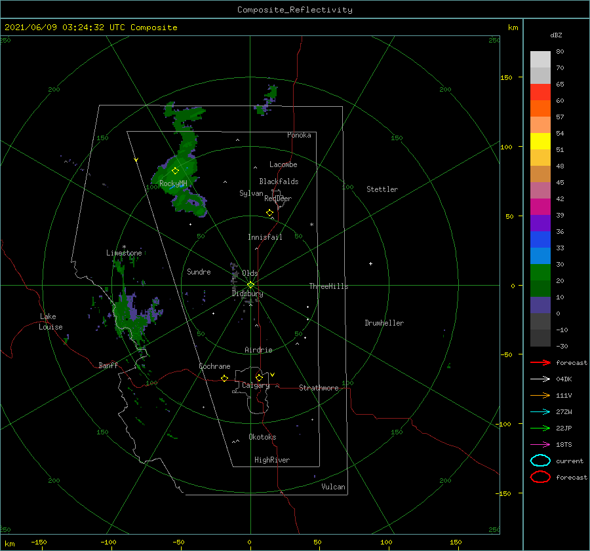Click the dBZ legend heading
This screenshot has height=551, width=590.
coord(556,35)
